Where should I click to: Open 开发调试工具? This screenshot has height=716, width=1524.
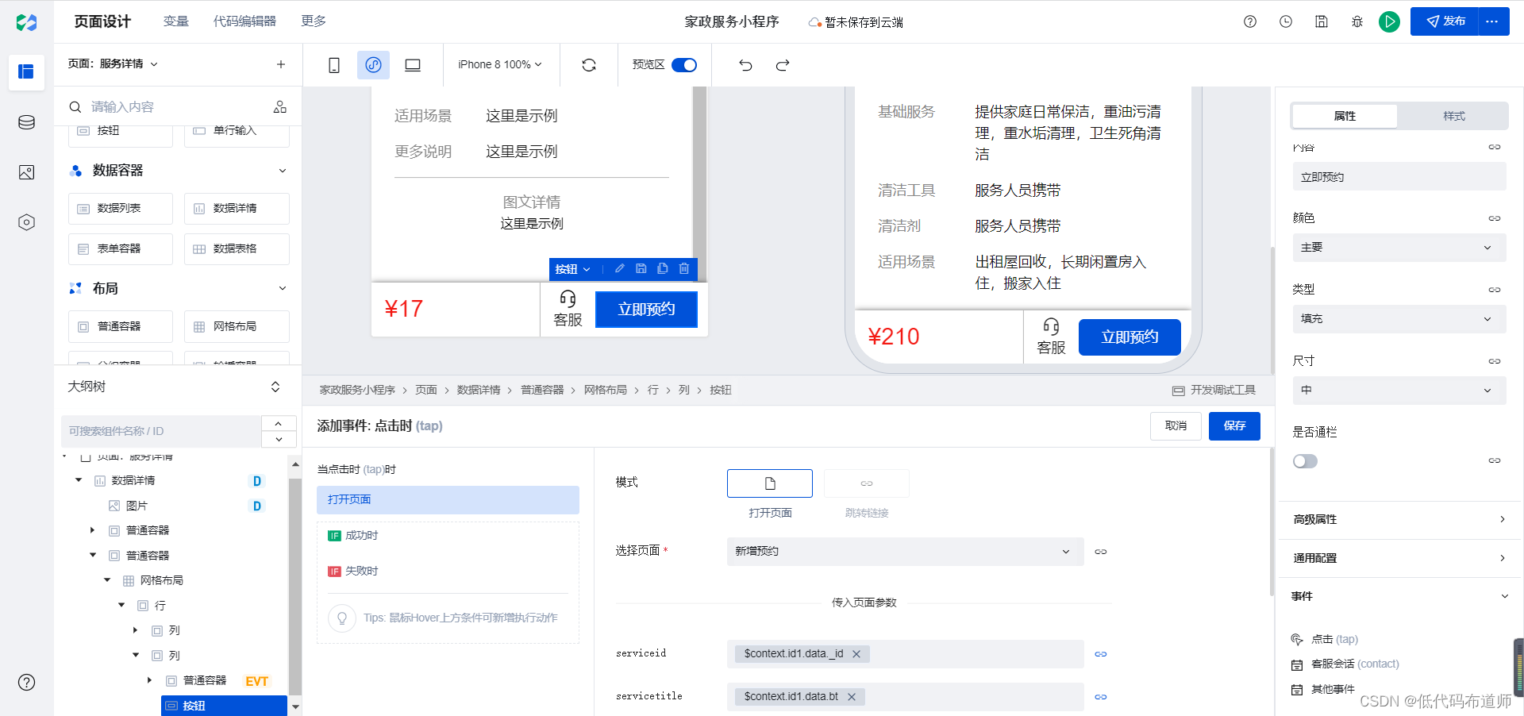pos(1214,391)
